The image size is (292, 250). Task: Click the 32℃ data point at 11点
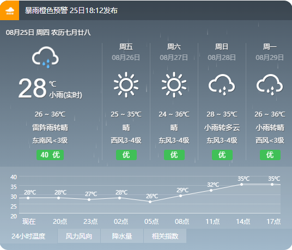211,190
